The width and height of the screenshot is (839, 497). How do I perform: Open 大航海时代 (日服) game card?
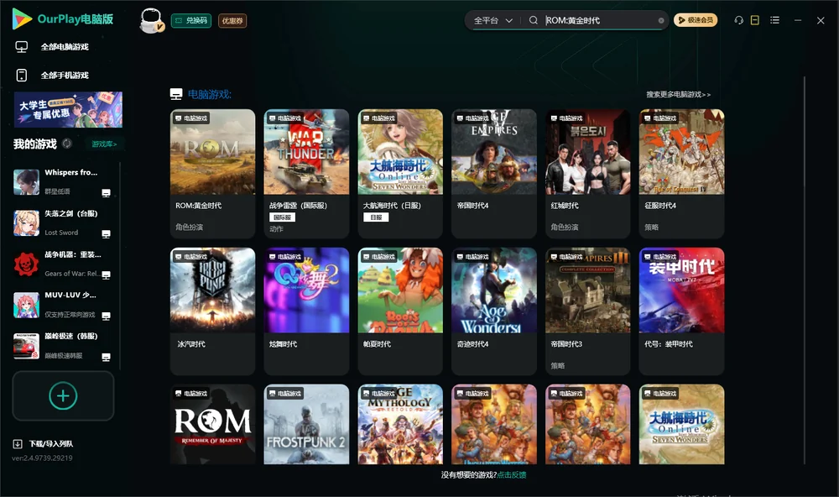click(x=400, y=174)
